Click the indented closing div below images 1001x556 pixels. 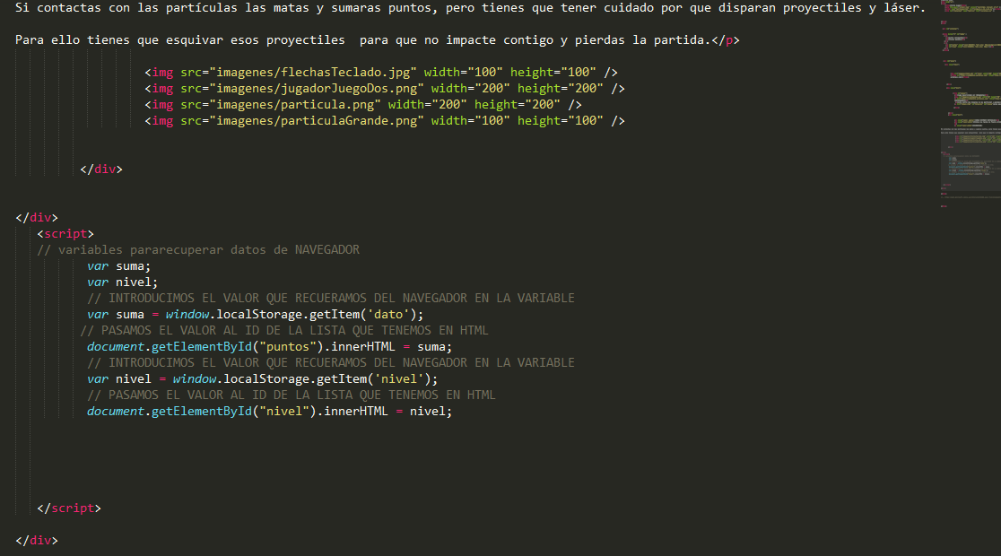point(101,169)
